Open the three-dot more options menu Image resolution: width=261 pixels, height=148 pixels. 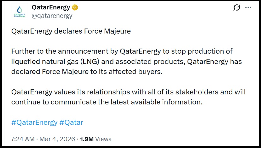248,8
